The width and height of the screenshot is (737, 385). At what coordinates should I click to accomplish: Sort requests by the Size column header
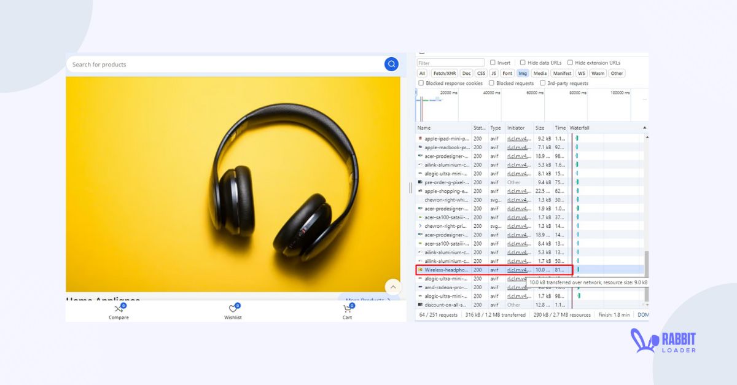[540, 128]
